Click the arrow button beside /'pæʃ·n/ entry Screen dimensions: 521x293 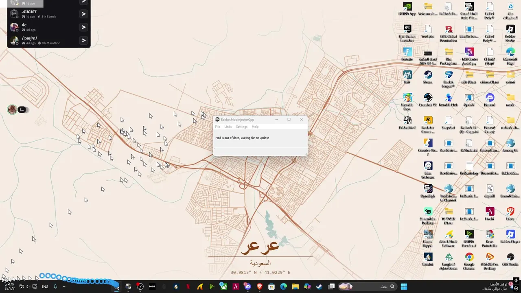pyautogui.click(x=83, y=40)
